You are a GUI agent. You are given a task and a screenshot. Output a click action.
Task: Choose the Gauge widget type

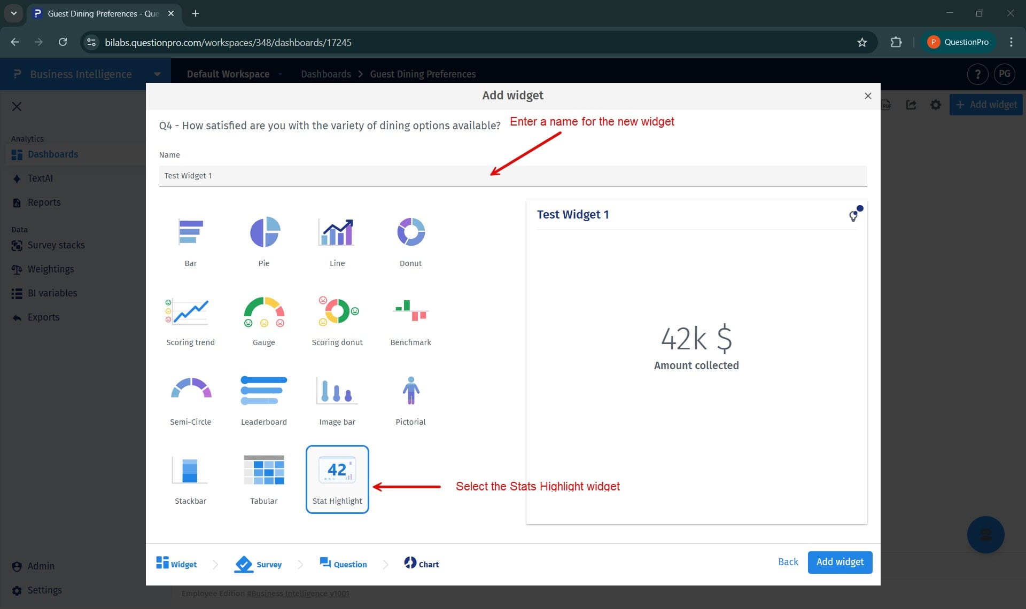(x=263, y=319)
